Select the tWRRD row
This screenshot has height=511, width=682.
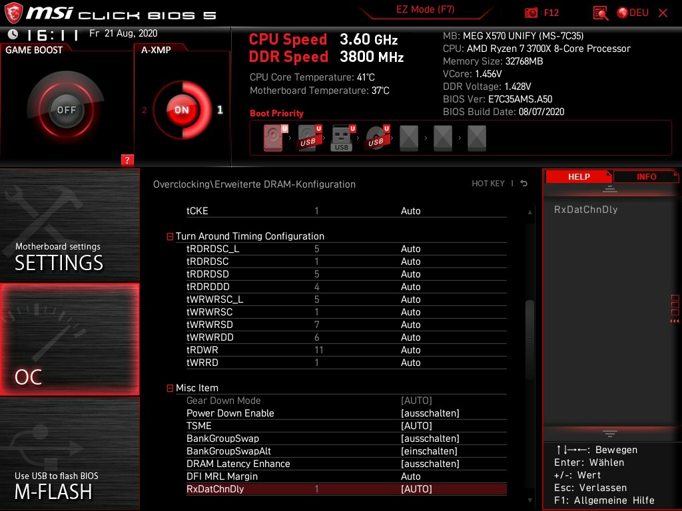[346, 363]
